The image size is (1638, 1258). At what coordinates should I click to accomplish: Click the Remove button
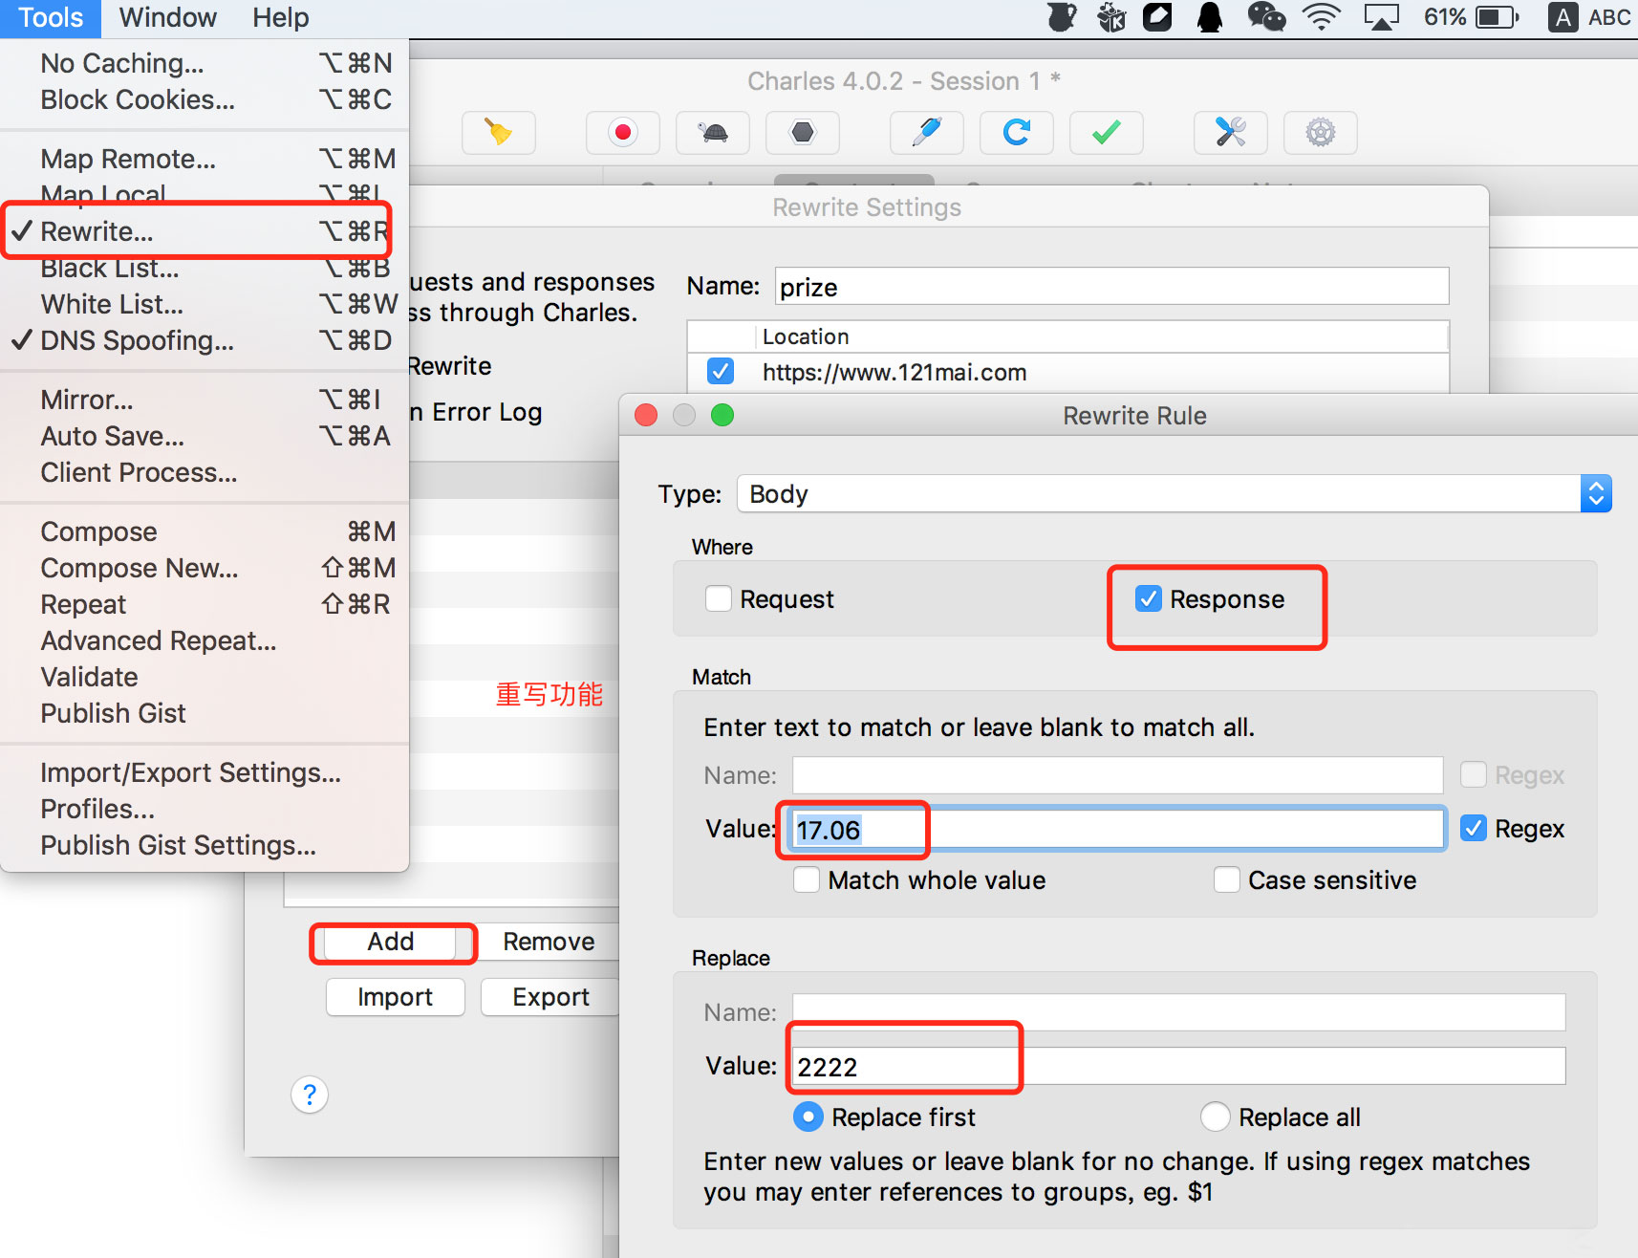550,942
